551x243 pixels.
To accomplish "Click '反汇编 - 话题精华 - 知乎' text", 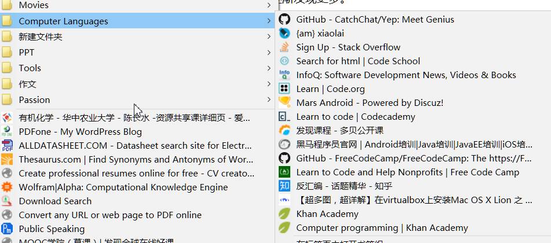I will pos(344,186).
